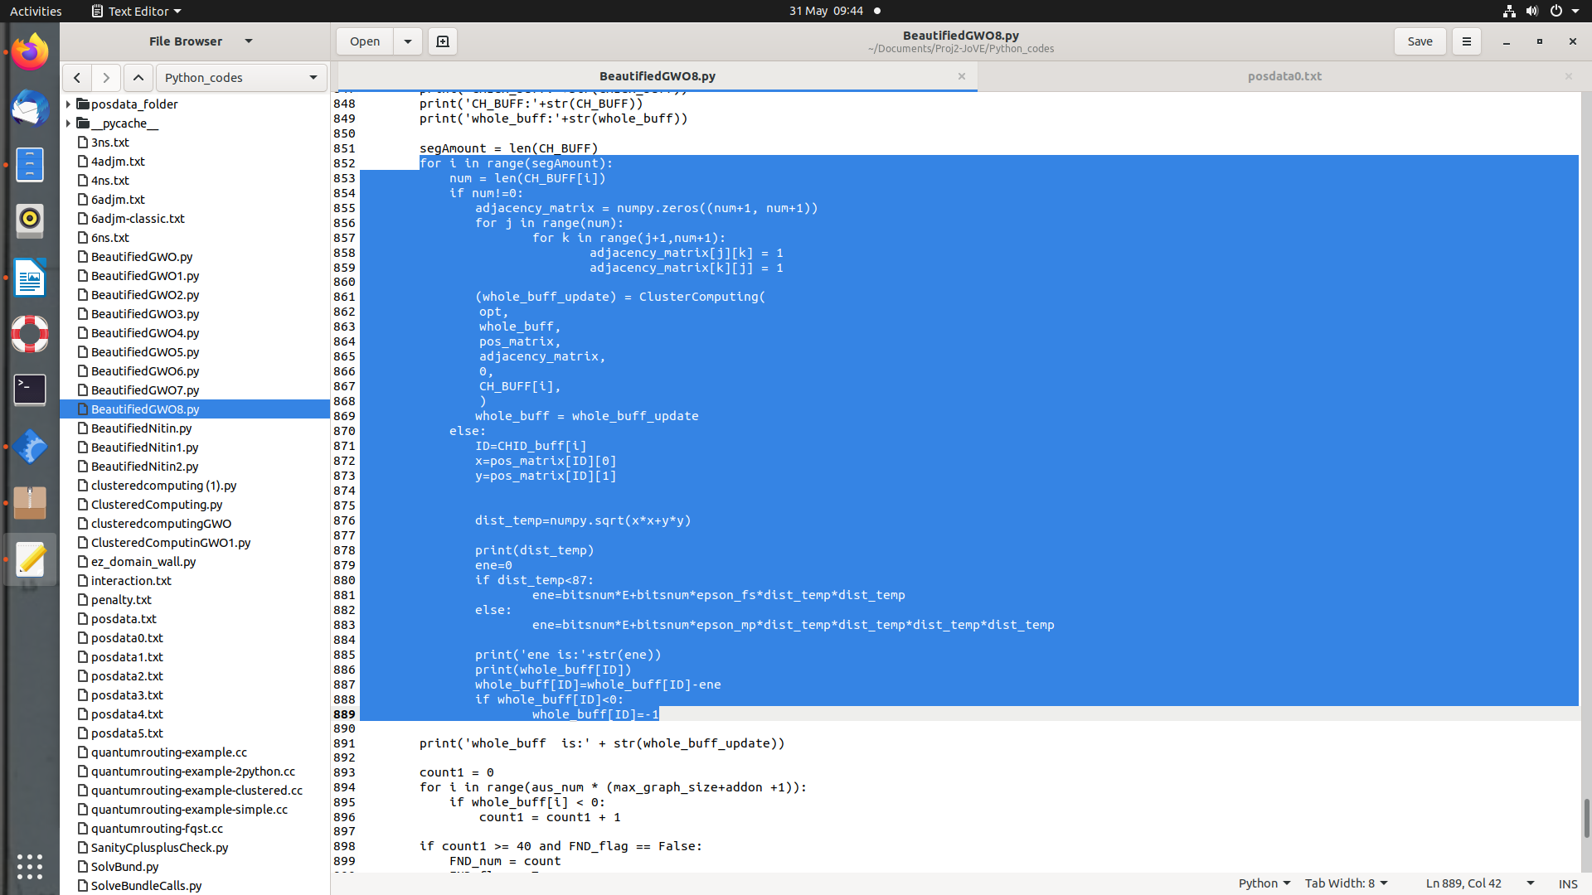Launch Thunderbird mail from the dock

point(30,109)
